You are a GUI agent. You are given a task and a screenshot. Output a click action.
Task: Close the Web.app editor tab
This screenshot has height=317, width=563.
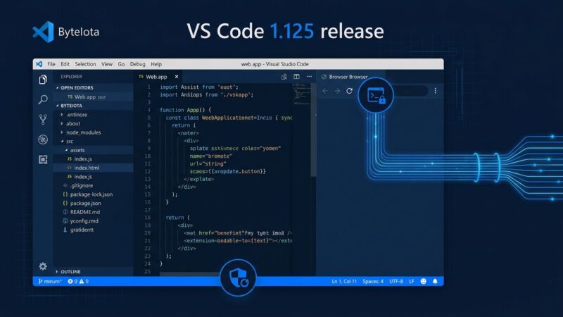177,77
